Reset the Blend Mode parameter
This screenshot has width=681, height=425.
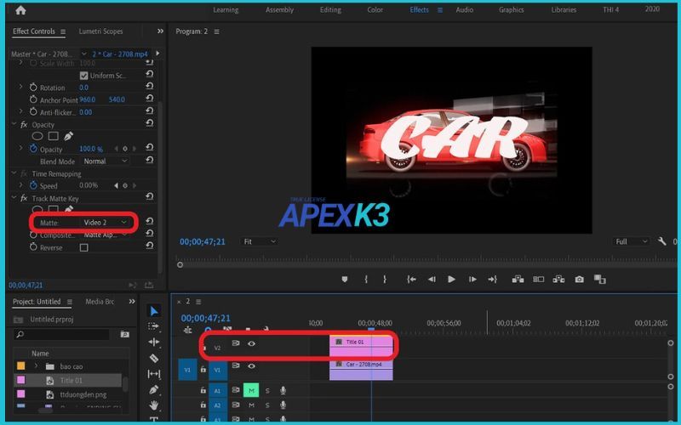(150, 160)
